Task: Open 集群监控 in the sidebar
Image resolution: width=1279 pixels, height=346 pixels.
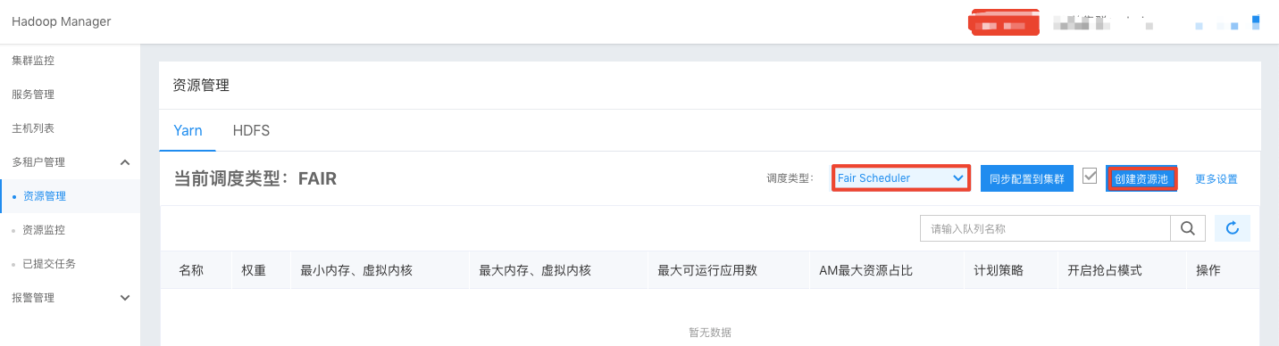Action: pyautogui.click(x=33, y=61)
